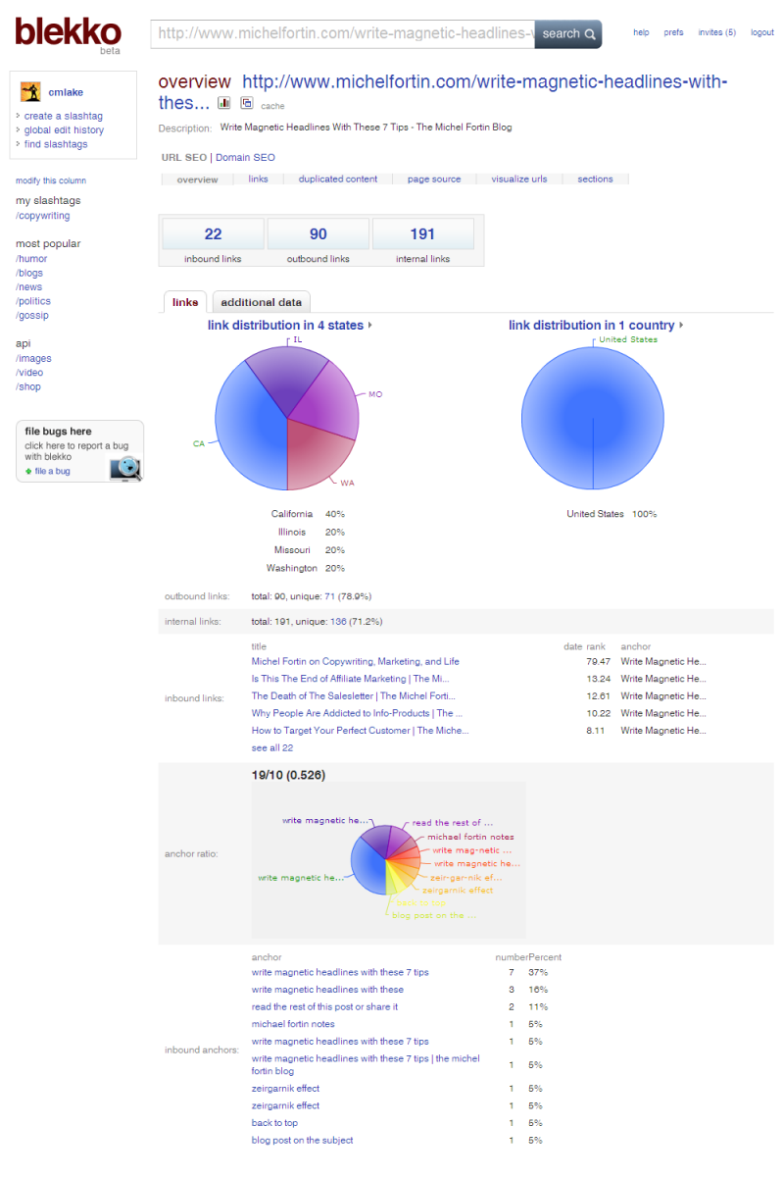The height and width of the screenshot is (1178, 784).
Task: Click the magenta MO pie slice
Action: coord(328,402)
